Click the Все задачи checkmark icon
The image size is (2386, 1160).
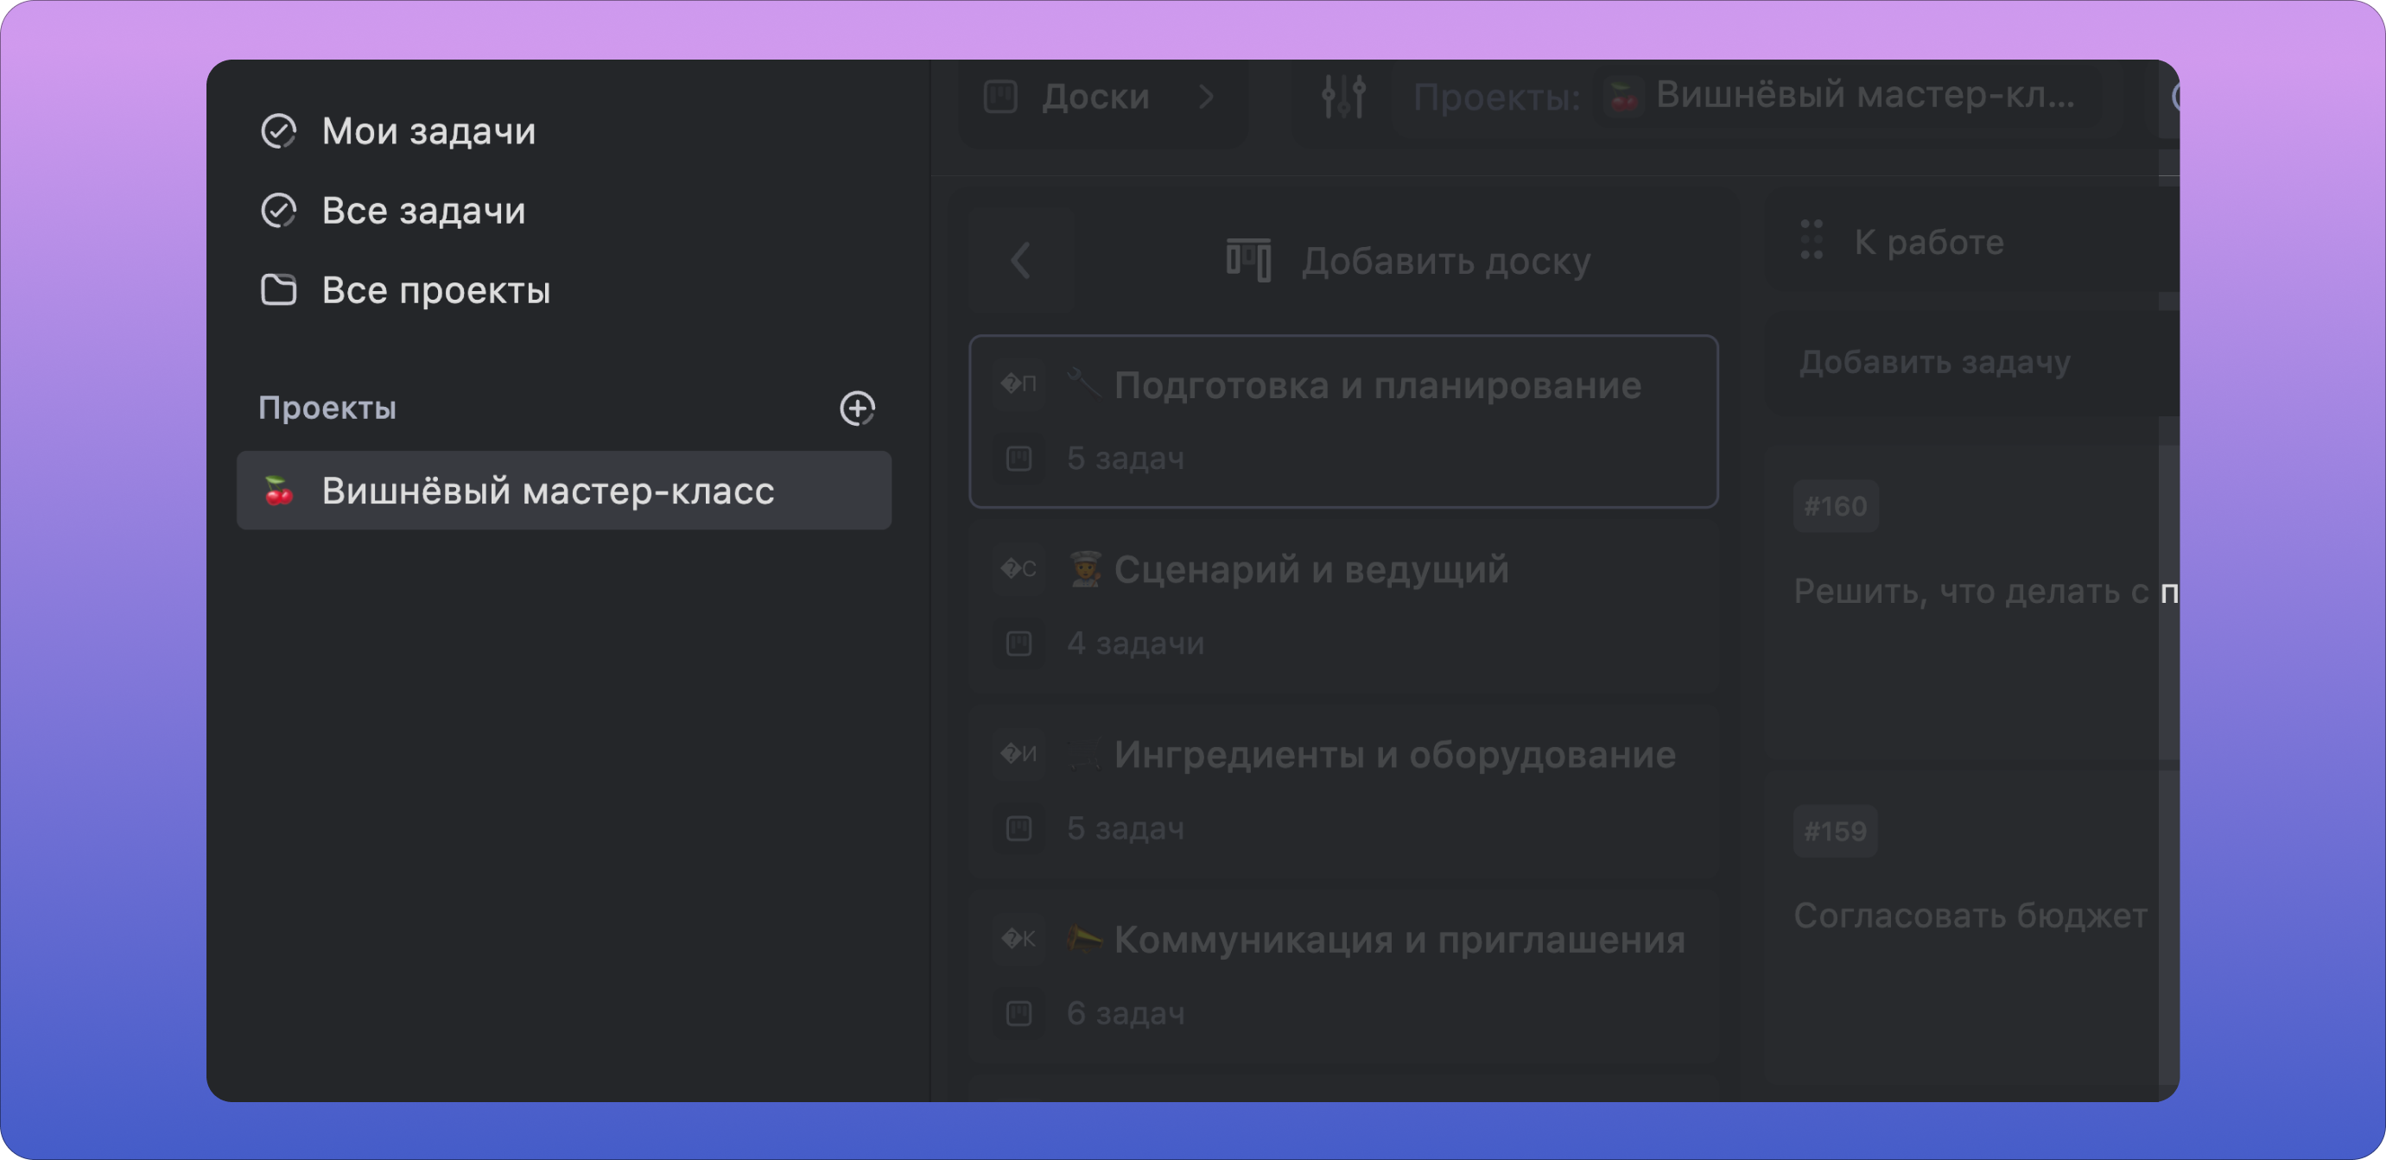tap(278, 211)
